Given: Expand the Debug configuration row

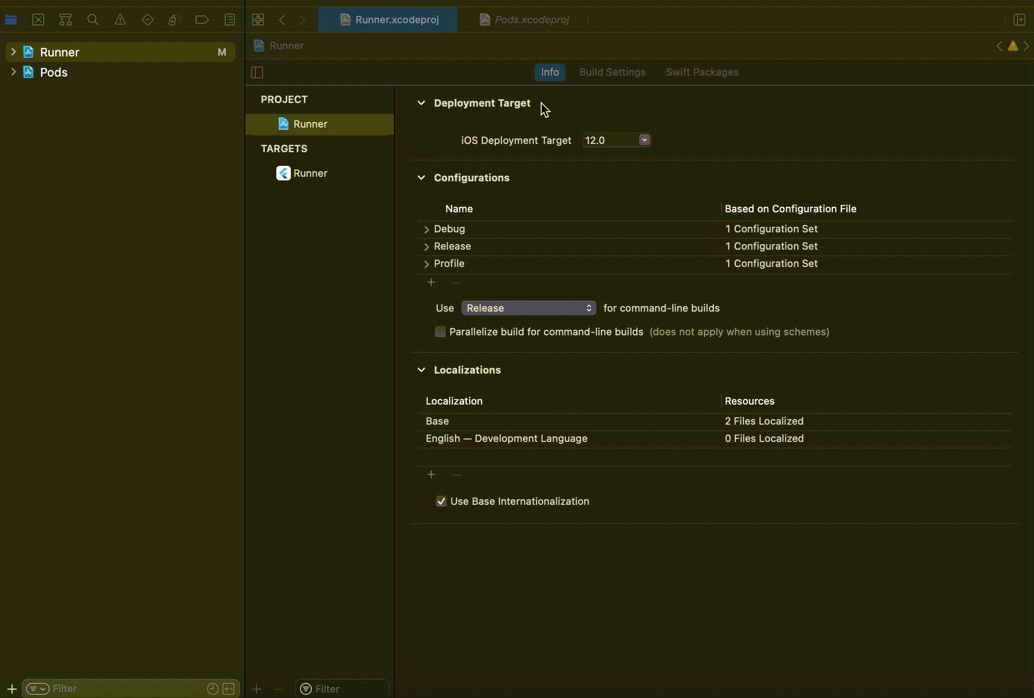Looking at the screenshot, I should click(x=427, y=229).
